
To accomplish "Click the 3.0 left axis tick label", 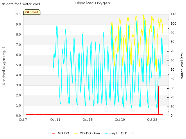I will (x=18, y=85).
